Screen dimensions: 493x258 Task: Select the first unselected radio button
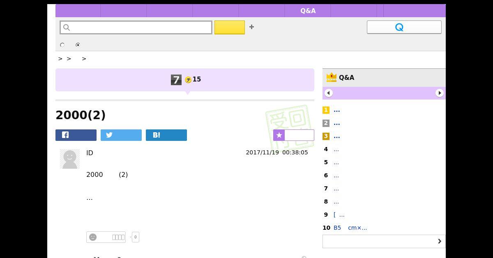62,45
